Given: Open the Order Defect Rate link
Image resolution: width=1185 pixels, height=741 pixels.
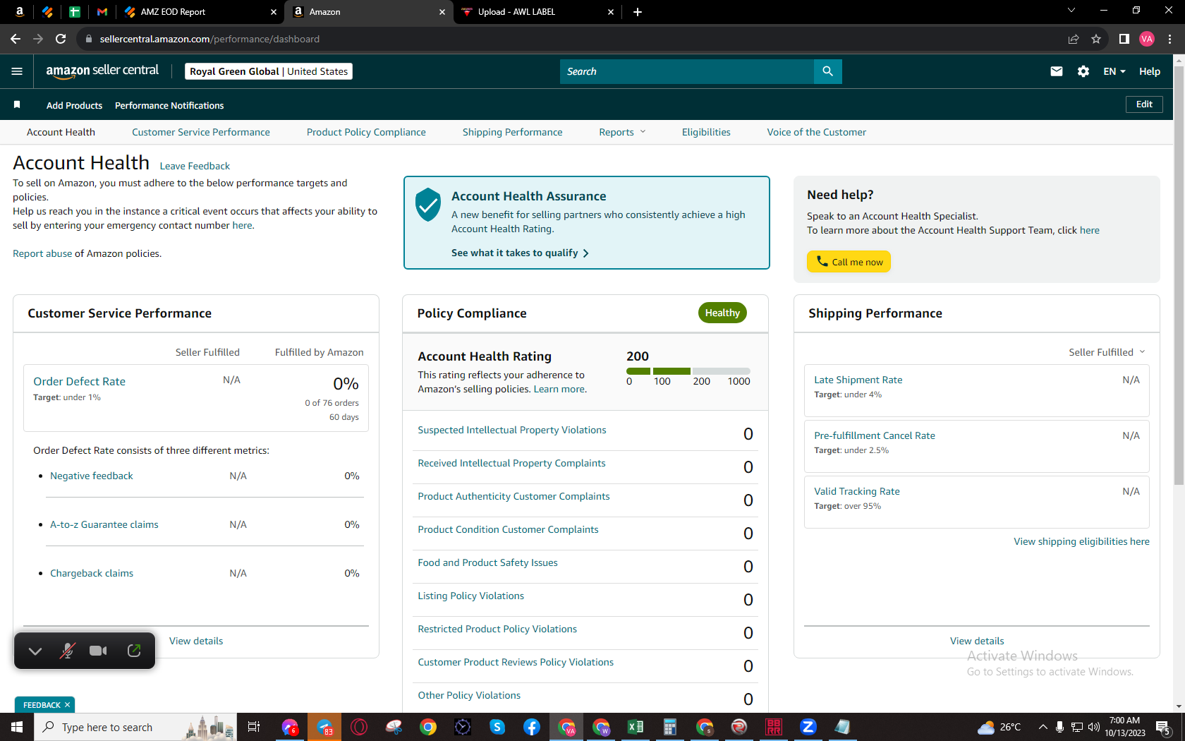Looking at the screenshot, I should [x=79, y=381].
